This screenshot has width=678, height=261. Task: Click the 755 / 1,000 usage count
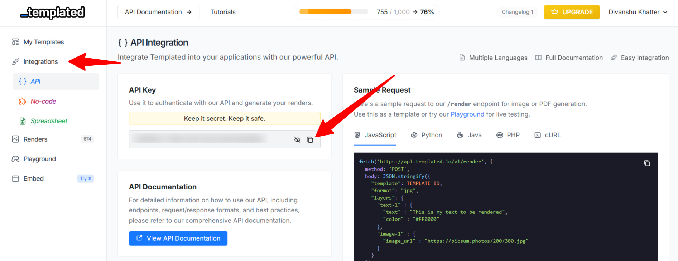pos(393,12)
